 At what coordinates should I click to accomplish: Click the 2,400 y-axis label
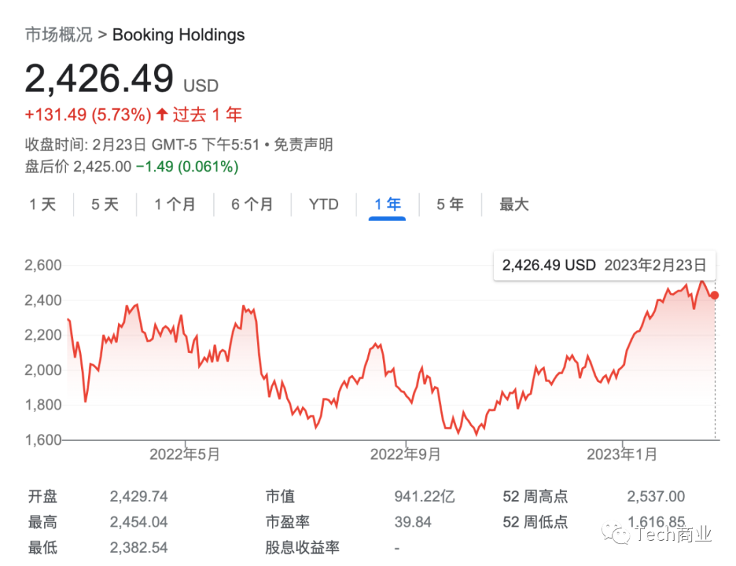pyautogui.click(x=43, y=300)
